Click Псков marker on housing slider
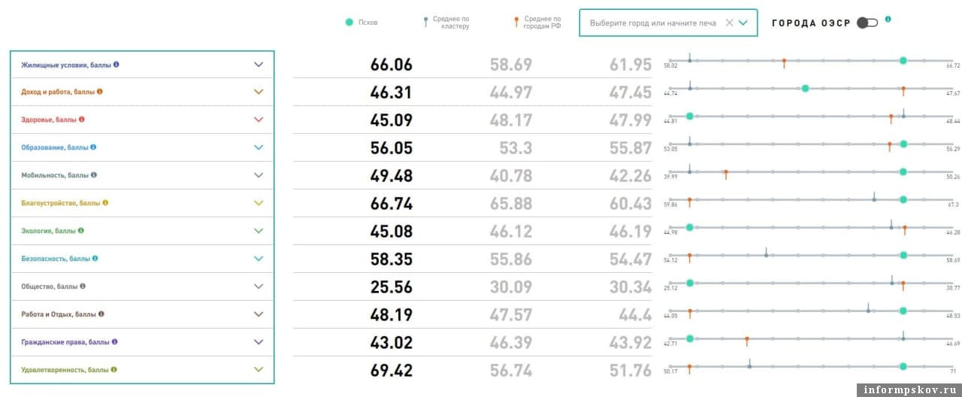 pyautogui.click(x=903, y=60)
